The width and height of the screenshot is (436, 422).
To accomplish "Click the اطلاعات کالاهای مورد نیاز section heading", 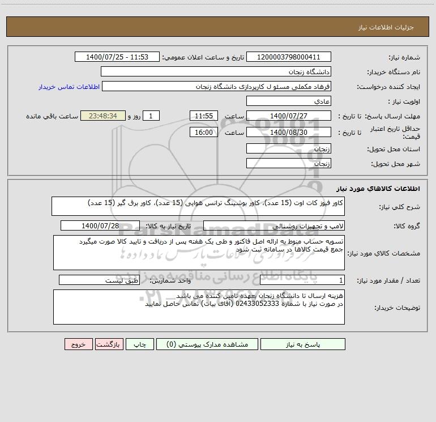I will click(378, 189).
